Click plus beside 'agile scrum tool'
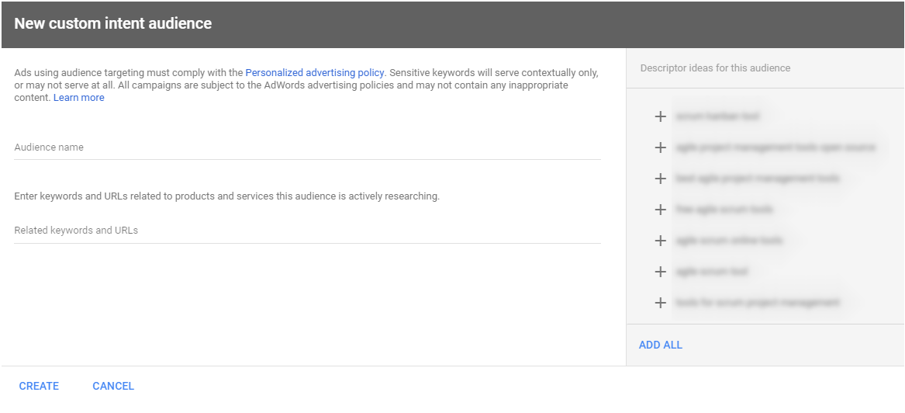This screenshot has height=413, width=905. point(660,272)
